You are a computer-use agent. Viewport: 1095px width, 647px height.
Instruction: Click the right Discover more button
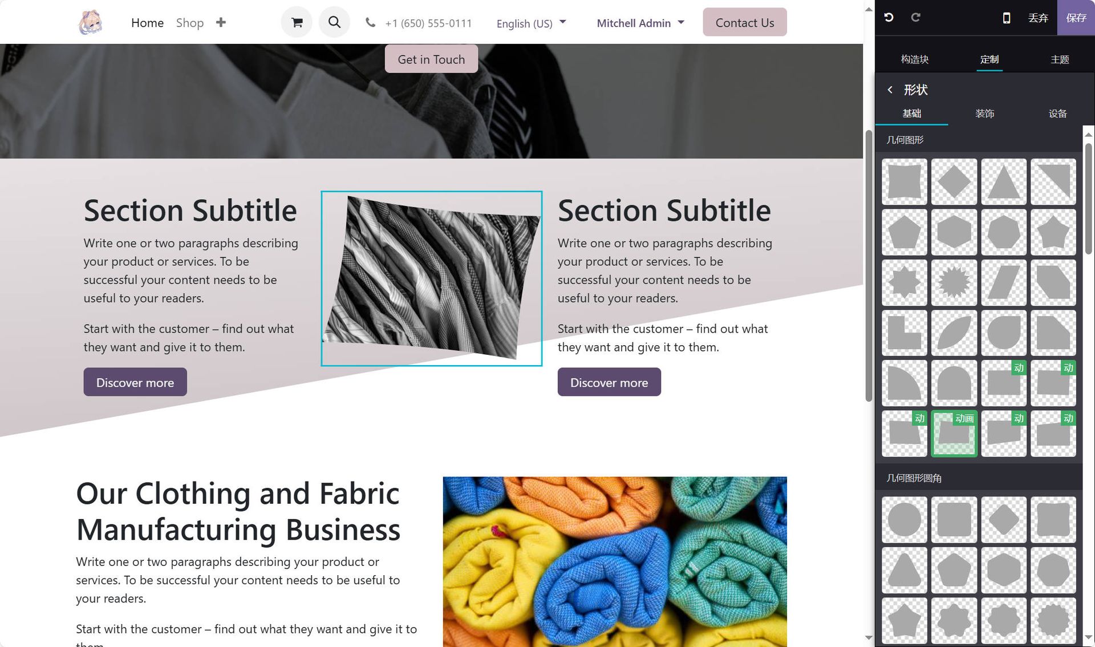[x=609, y=382]
